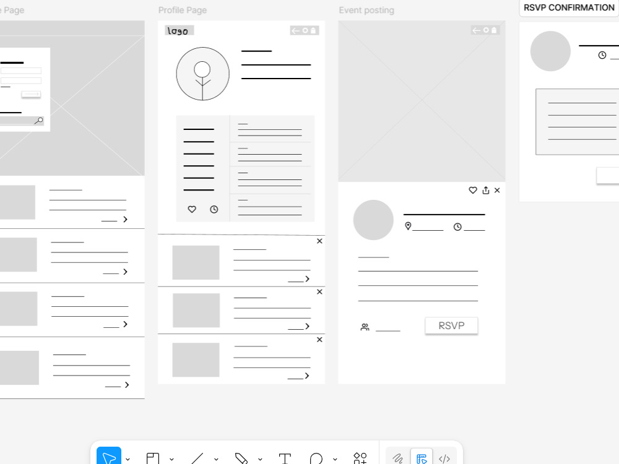The width and height of the screenshot is (619, 464).
Task: Select the Text tool
Action: (x=285, y=458)
